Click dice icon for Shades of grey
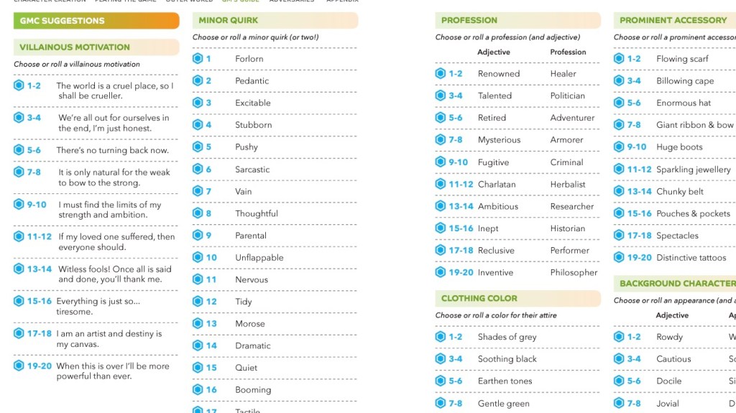The width and height of the screenshot is (736, 413). coord(441,336)
